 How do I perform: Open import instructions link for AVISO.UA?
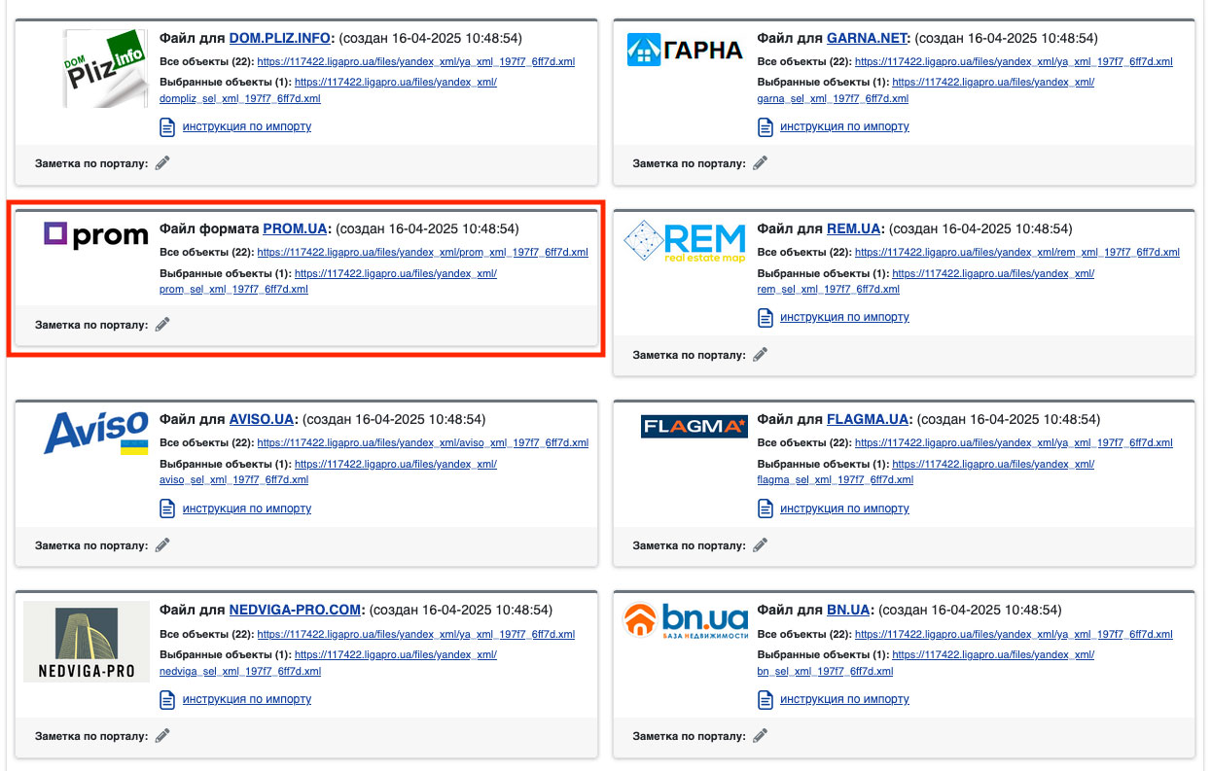[247, 508]
